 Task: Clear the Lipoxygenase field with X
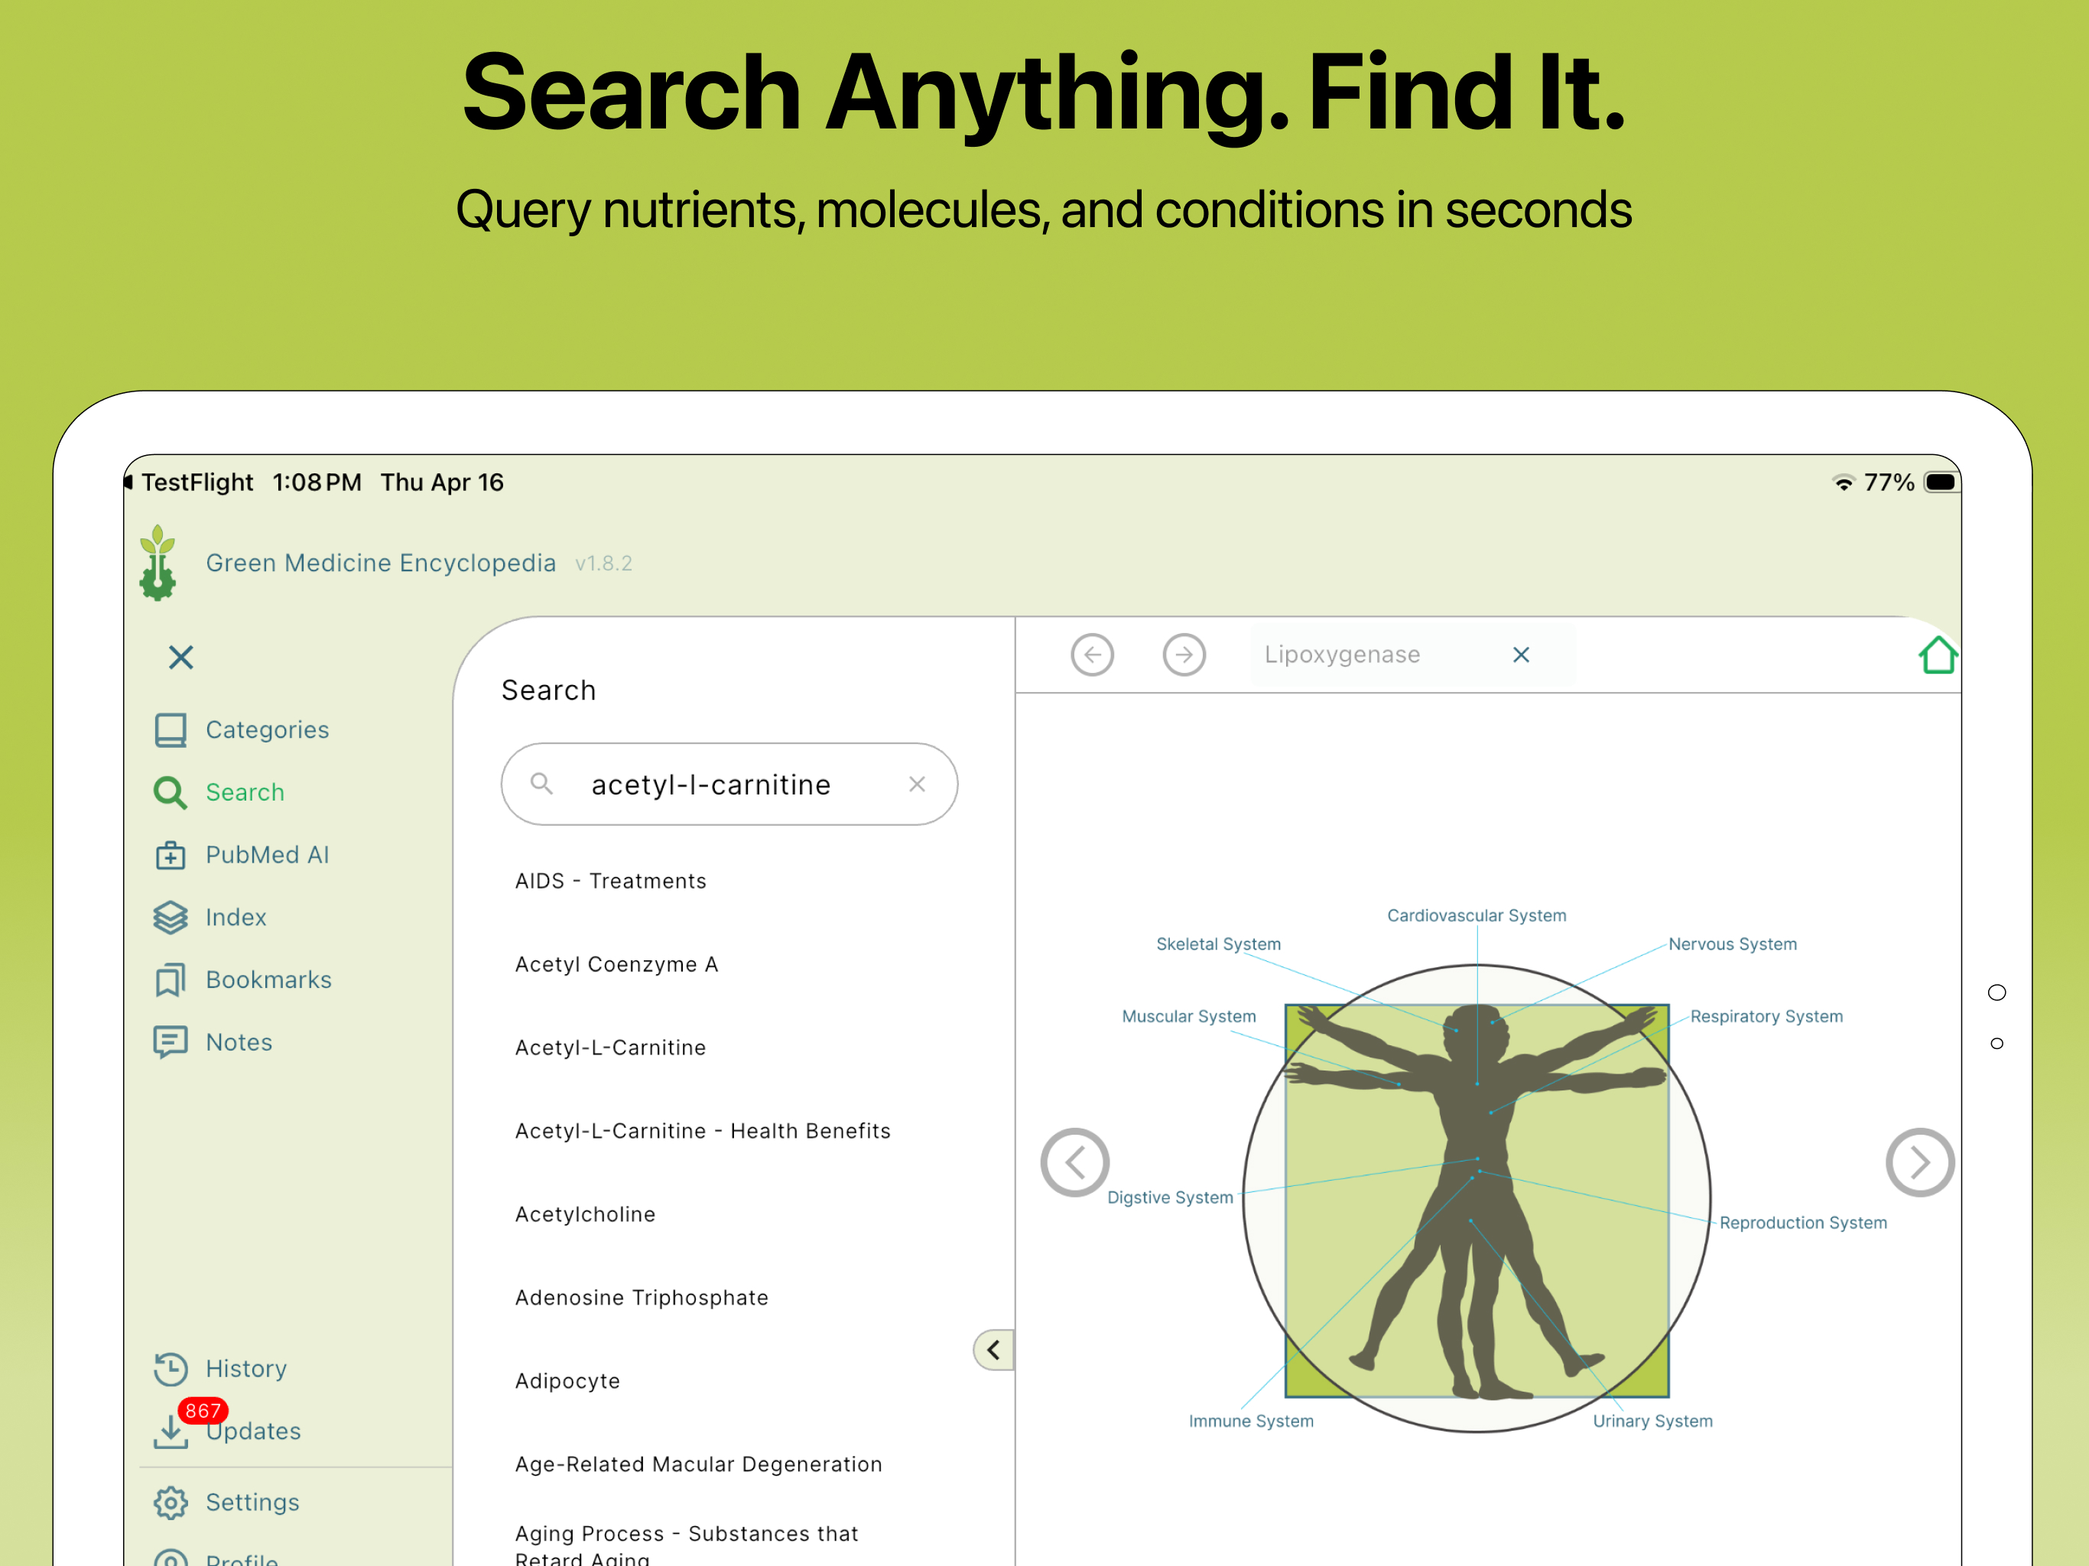click(1520, 655)
